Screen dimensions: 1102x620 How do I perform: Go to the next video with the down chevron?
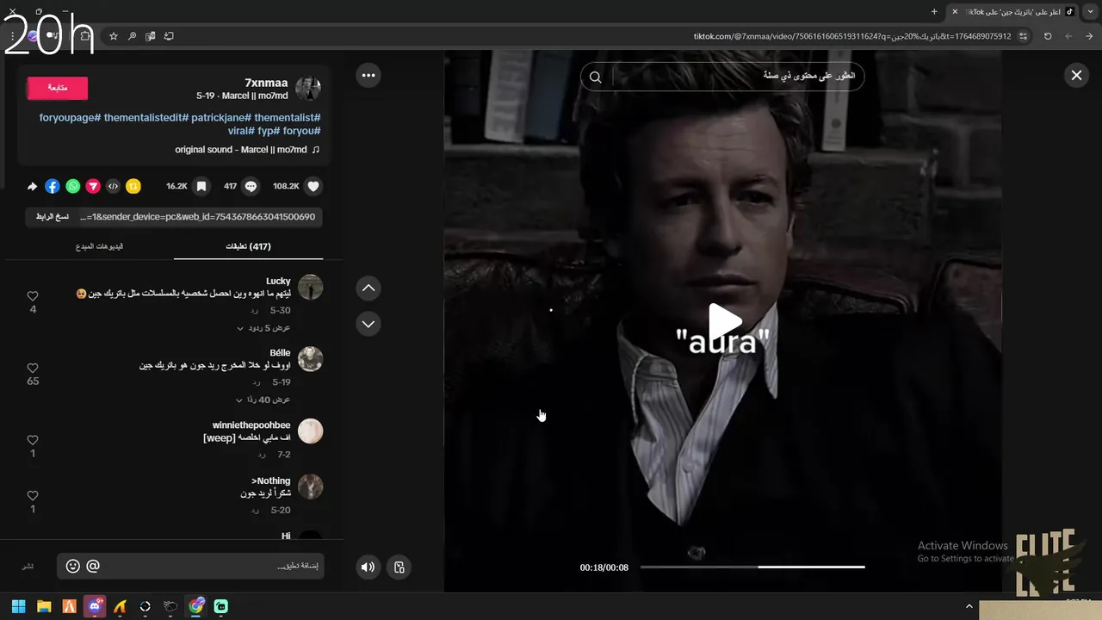368,324
